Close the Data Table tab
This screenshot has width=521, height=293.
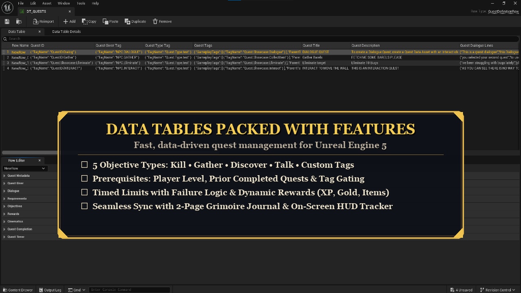pyautogui.click(x=39, y=31)
